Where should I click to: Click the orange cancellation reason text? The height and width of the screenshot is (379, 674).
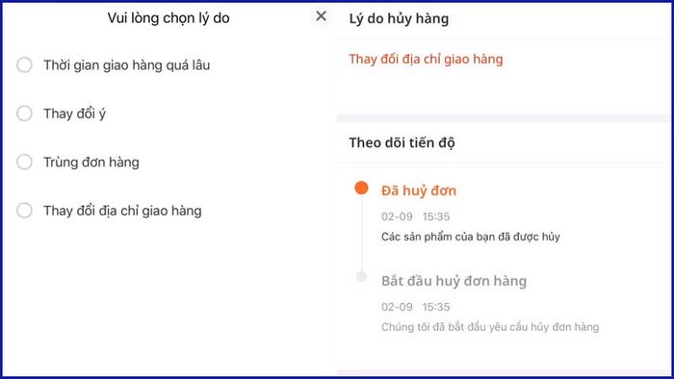click(426, 60)
